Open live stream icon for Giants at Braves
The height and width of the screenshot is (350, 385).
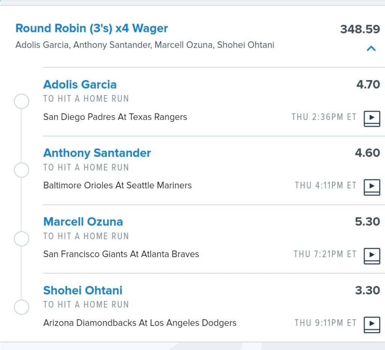tap(372, 256)
